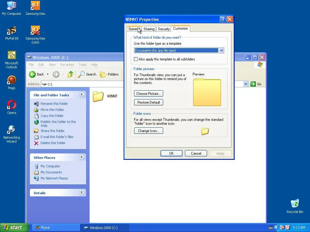This screenshot has width=310, height=232.
Task: Open Search in Explorer toolbar
Action: (x=87, y=74)
